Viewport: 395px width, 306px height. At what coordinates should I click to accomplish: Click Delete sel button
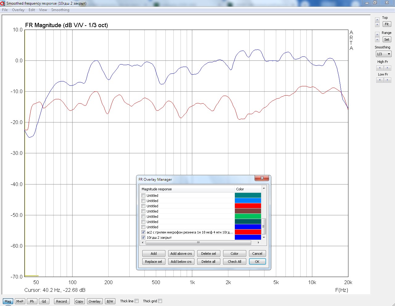pos(209,254)
